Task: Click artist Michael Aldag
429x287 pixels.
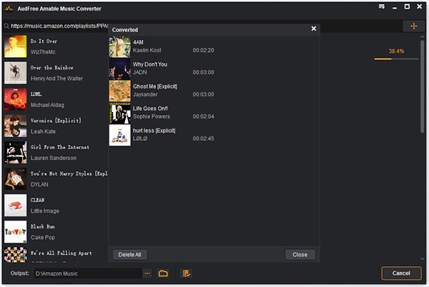Action: pyautogui.click(x=47, y=105)
